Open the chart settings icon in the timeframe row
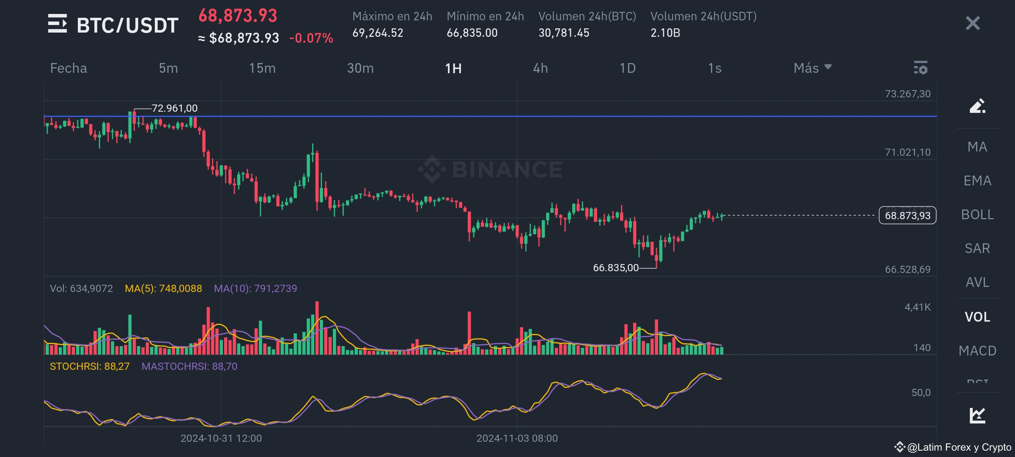Viewport: 1015px width, 457px height. 921,68
